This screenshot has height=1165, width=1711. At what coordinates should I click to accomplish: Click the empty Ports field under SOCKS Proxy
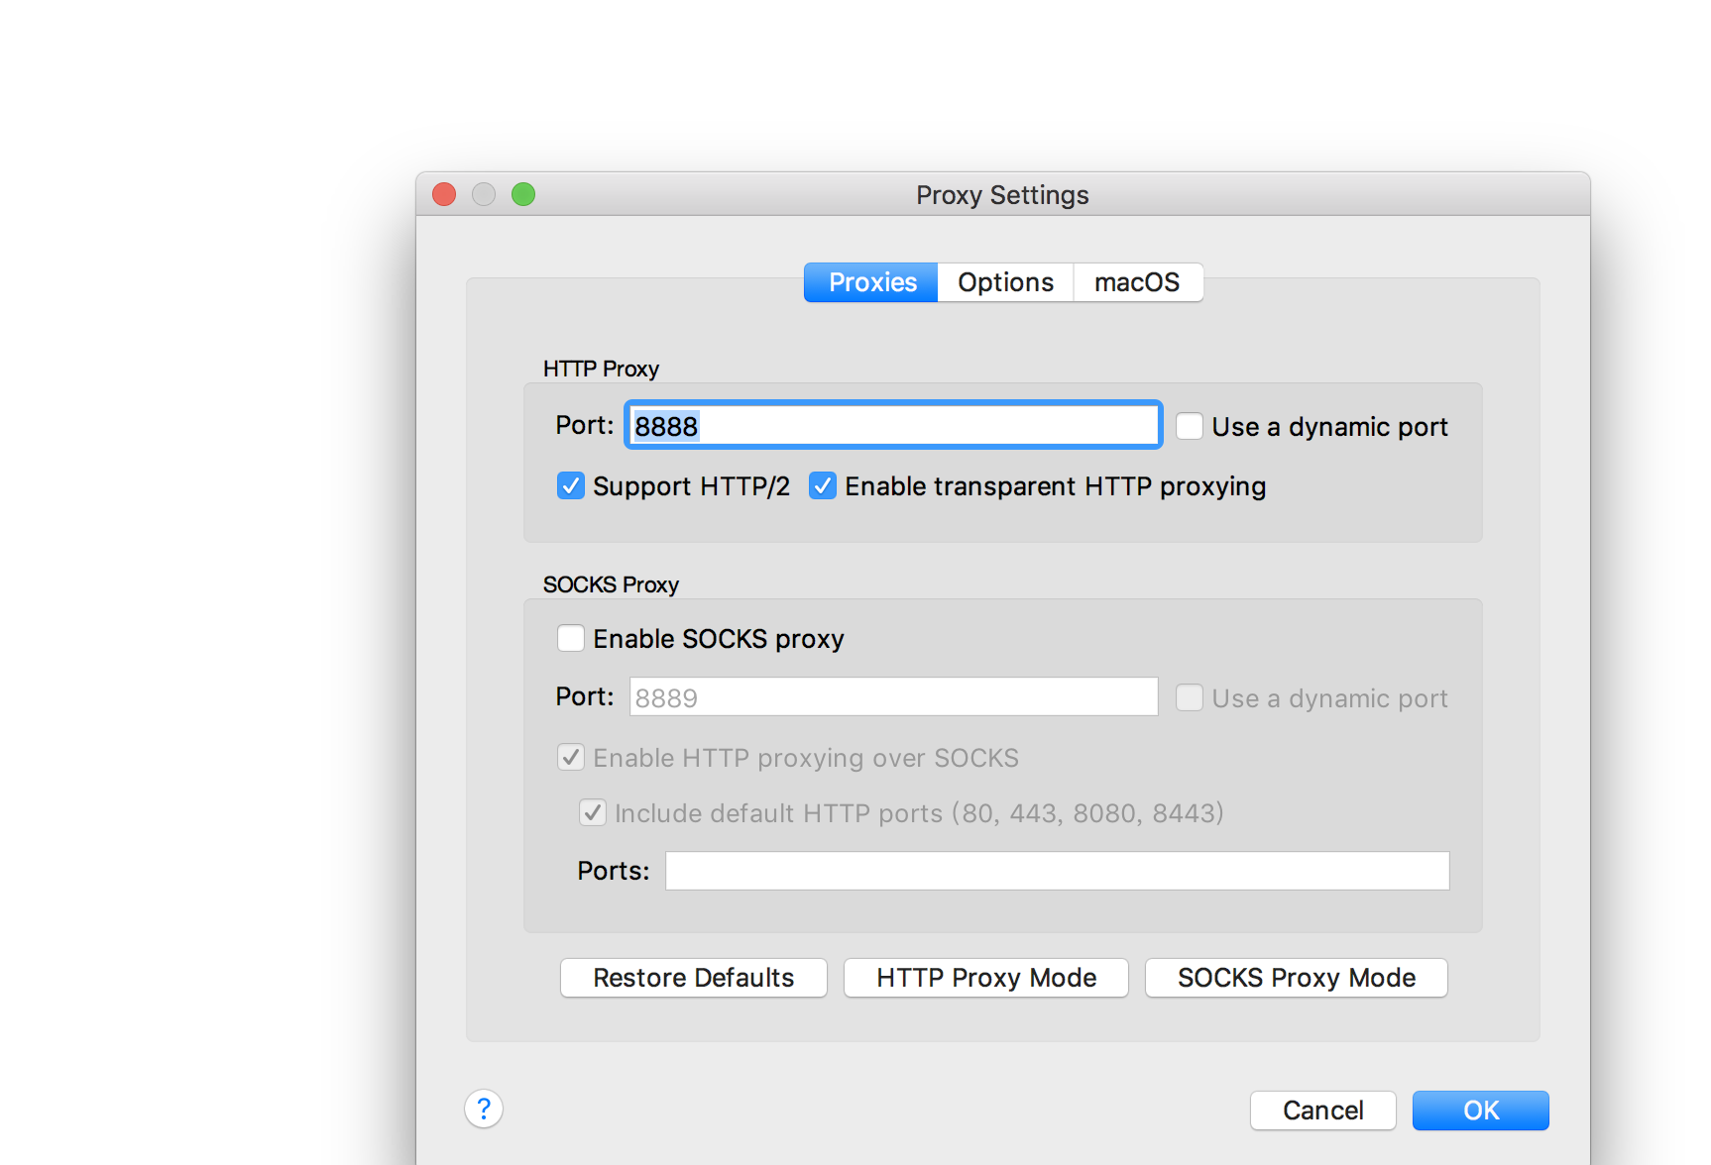1057,870
